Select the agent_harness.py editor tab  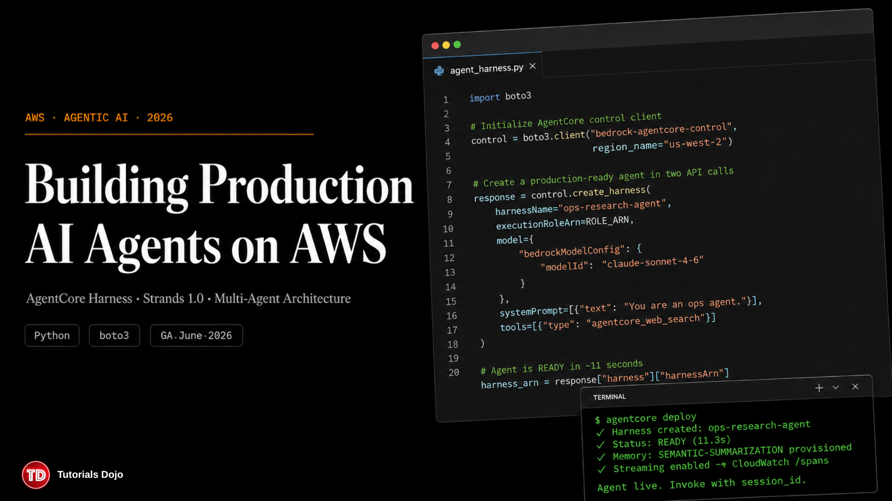point(483,68)
